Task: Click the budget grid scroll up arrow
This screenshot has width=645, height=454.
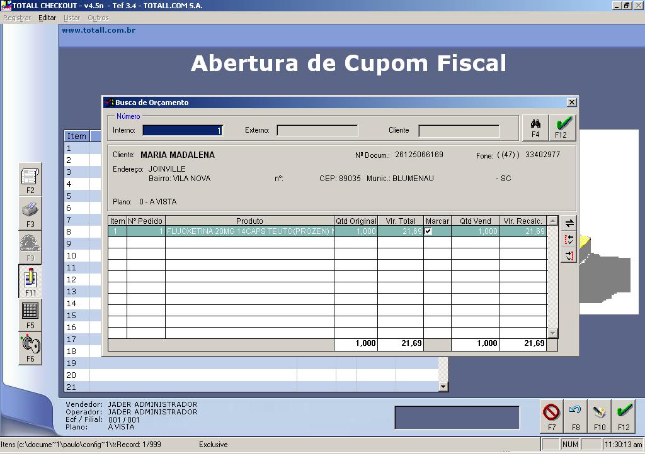Action: 553,221
